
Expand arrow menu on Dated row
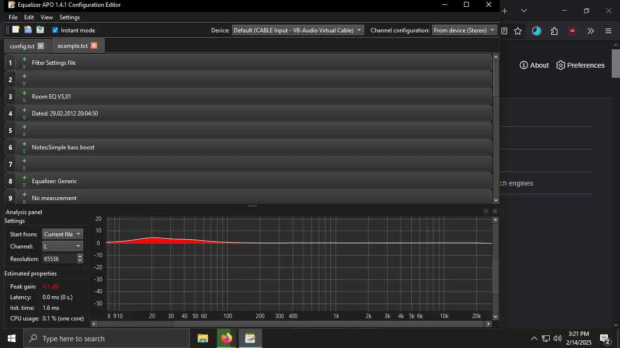(x=24, y=117)
